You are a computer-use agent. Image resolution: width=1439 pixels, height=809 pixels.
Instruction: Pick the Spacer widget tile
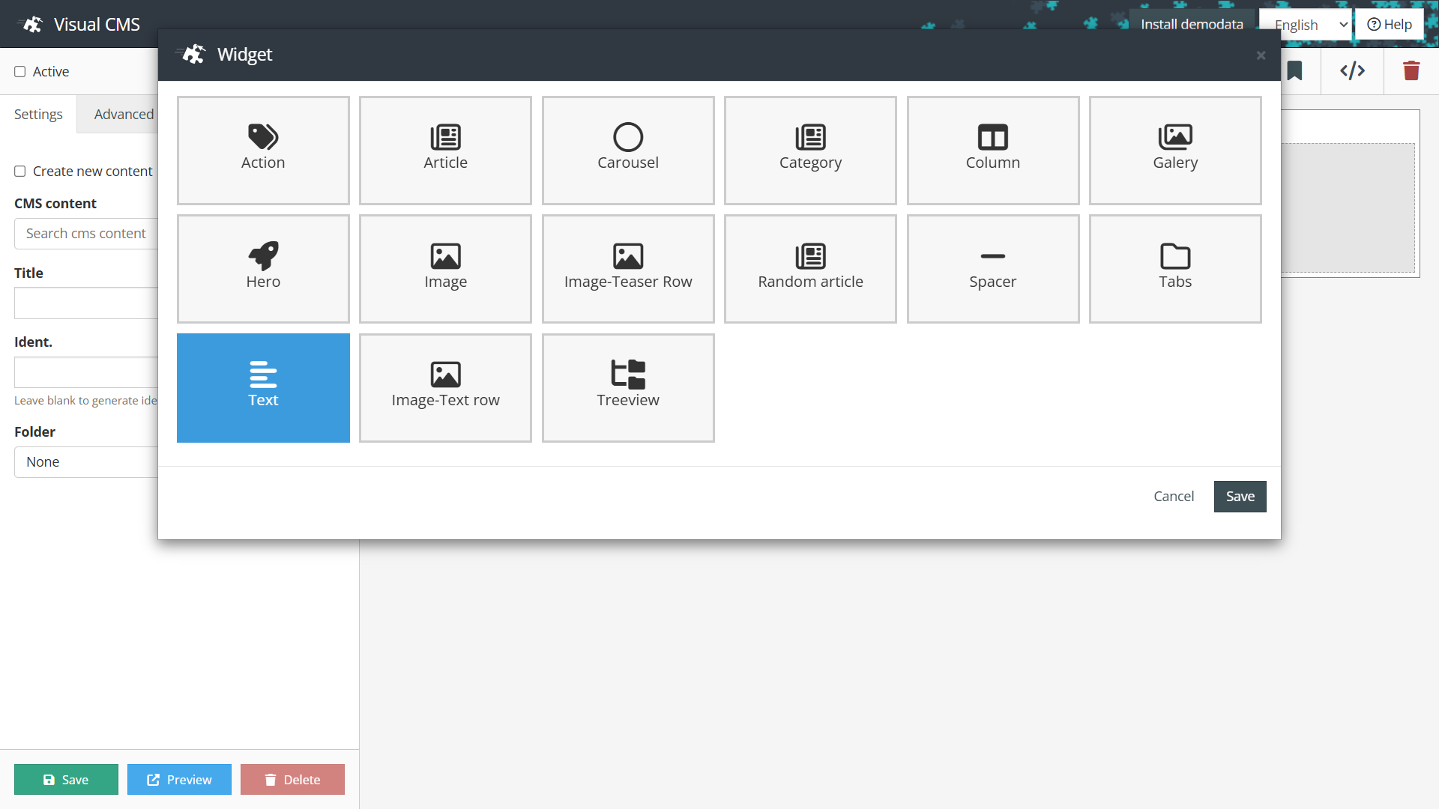coord(992,268)
